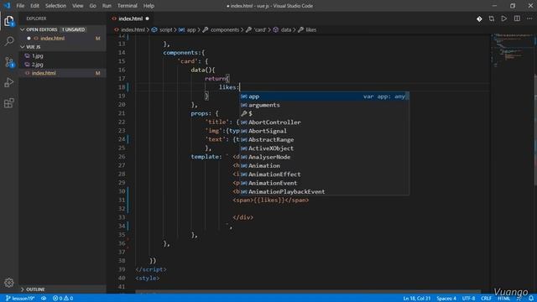The width and height of the screenshot is (537, 302).
Task: Open errors and warnings in status bar
Action: pos(63,299)
